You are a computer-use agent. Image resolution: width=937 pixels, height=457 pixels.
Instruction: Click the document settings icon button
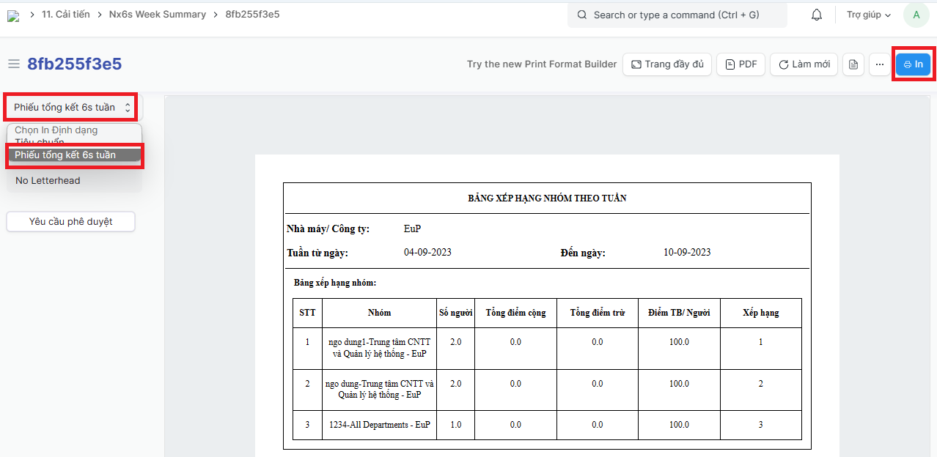853,64
